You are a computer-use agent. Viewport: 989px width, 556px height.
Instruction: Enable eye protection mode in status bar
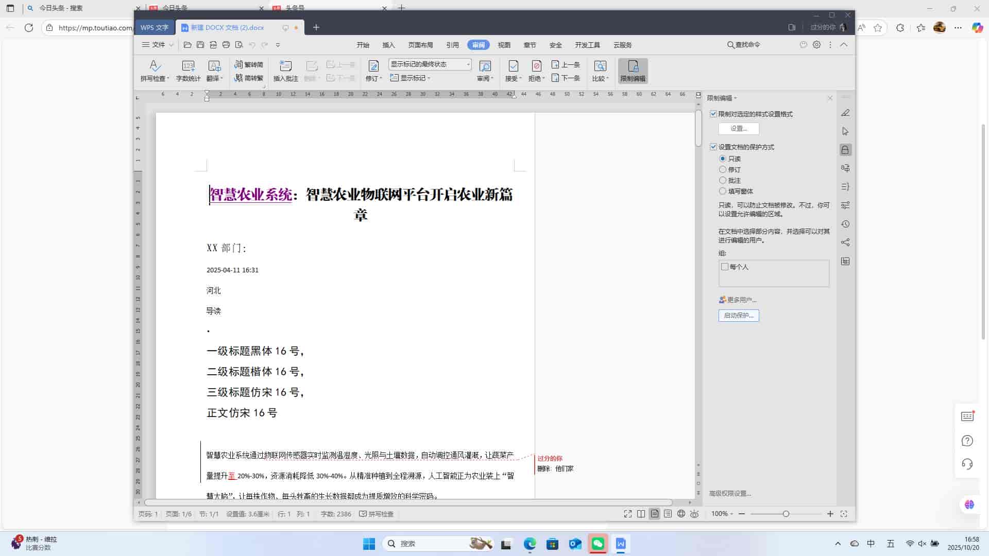coord(694,514)
